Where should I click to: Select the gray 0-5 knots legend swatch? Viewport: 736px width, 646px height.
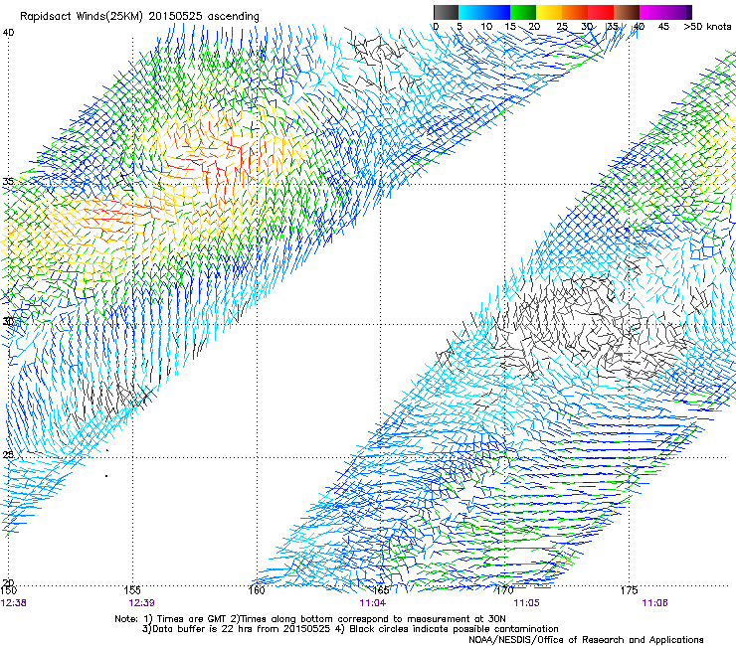coord(446,12)
